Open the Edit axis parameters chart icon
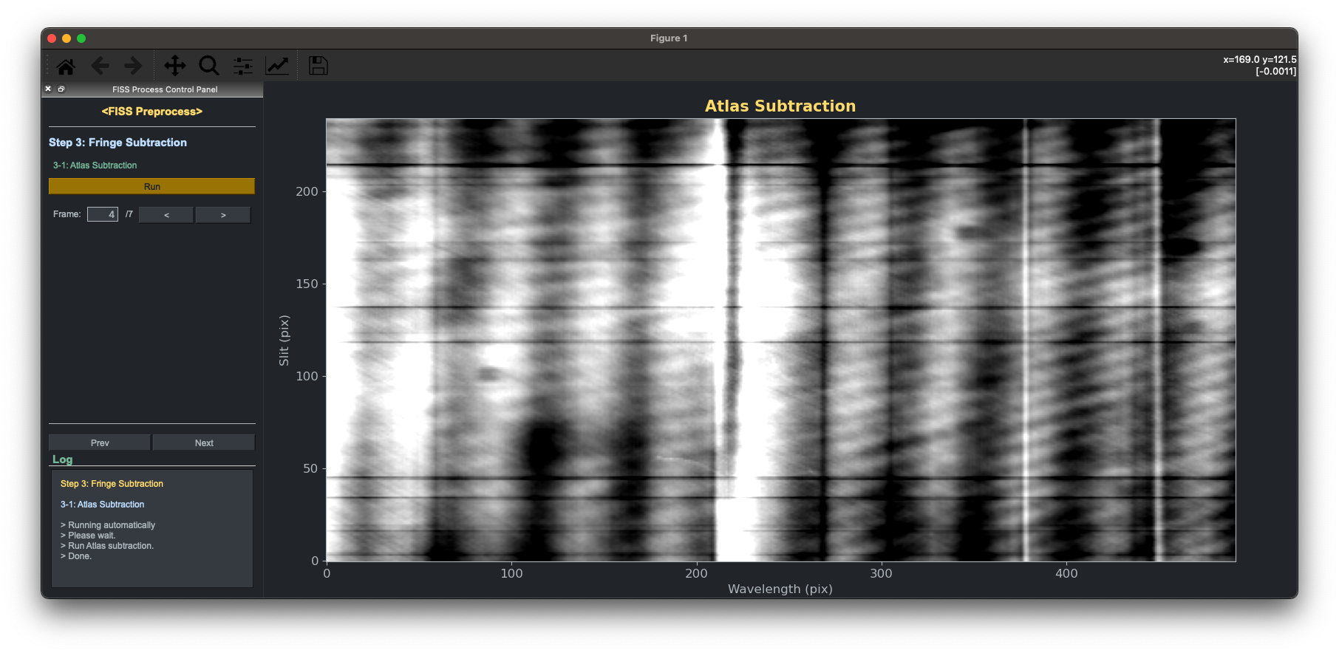The image size is (1339, 653). (x=277, y=66)
